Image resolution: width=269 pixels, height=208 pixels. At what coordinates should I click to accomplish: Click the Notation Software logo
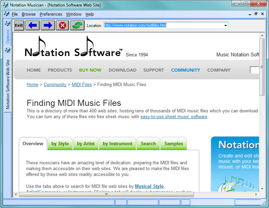pos(73,47)
